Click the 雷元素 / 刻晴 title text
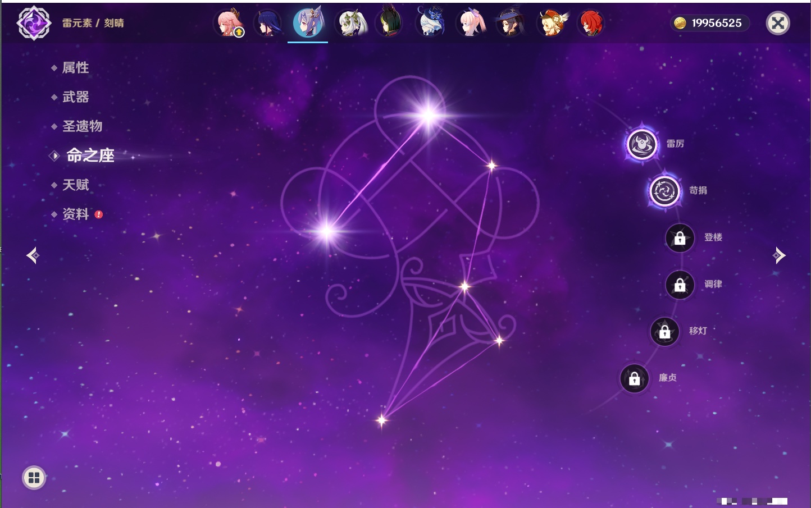The height and width of the screenshot is (508, 811). point(93,23)
